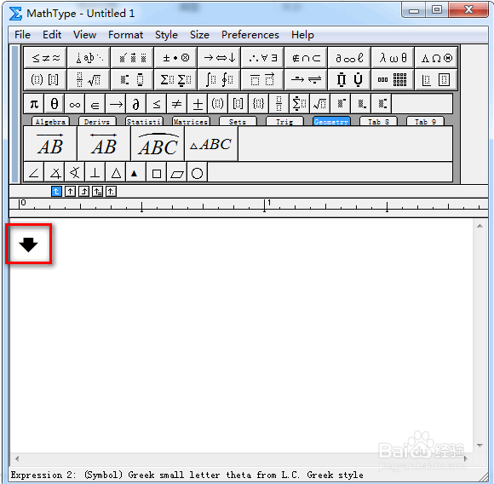The width and height of the screenshot is (494, 484).
Task: Open the Help menu
Action: 302,35
